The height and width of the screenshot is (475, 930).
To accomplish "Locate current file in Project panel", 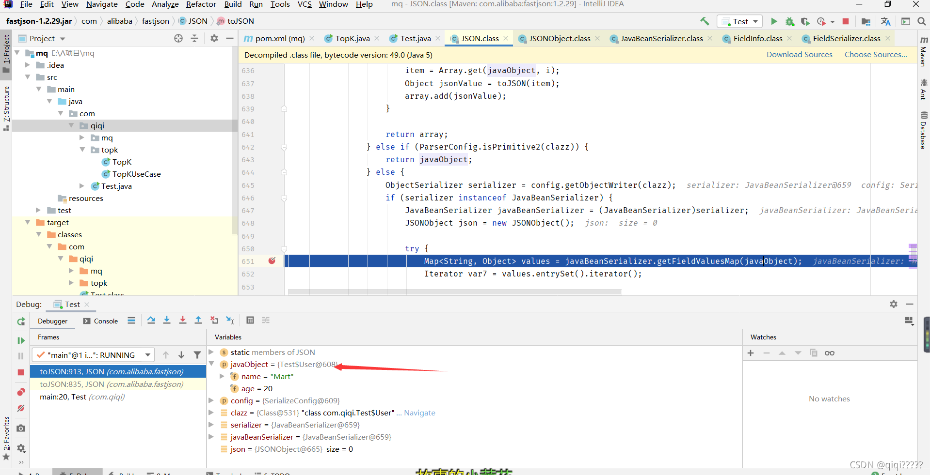I will tap(178, 38).
